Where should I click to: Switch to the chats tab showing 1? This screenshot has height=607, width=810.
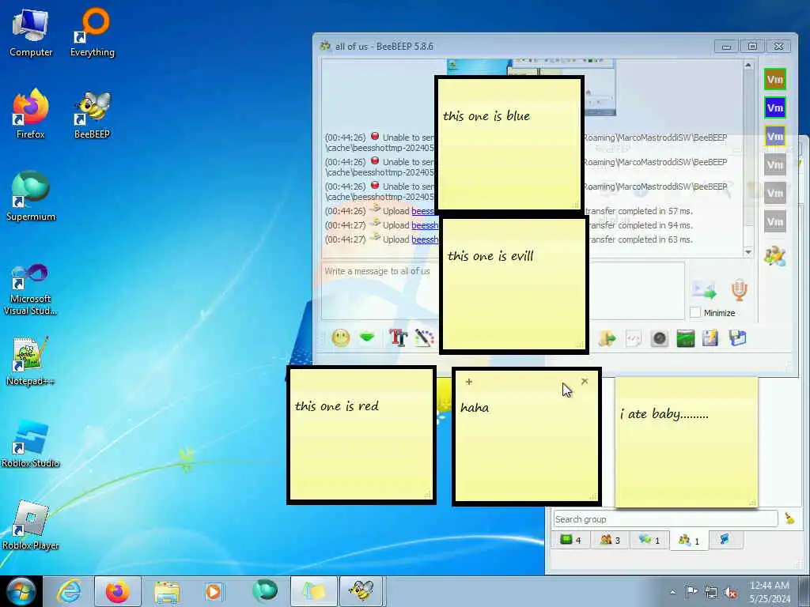649,540
